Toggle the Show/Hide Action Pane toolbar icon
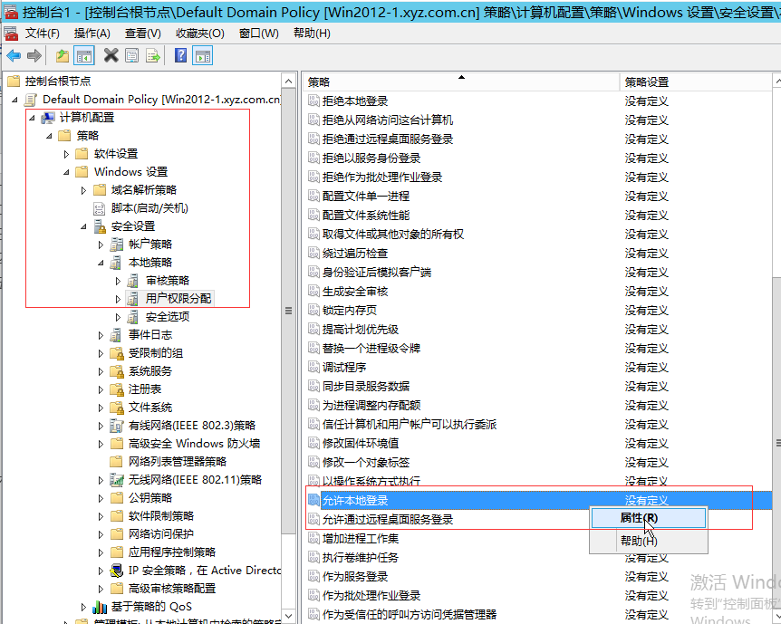 point(202,55)
